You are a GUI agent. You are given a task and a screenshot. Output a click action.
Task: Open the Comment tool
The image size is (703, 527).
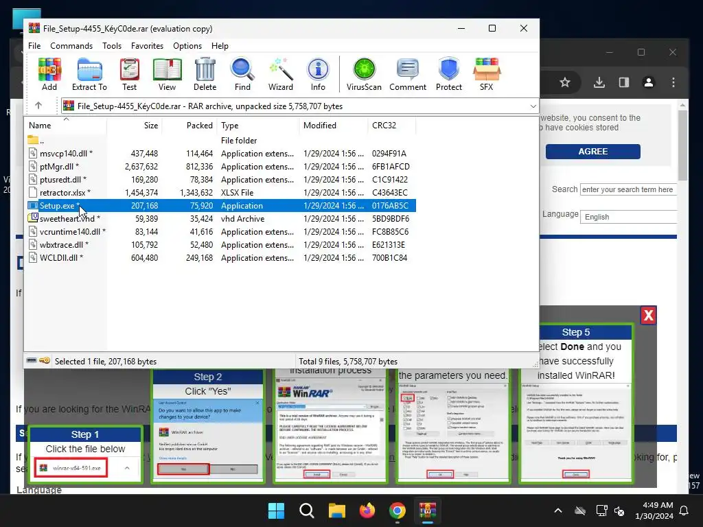[x=408, y=74]
